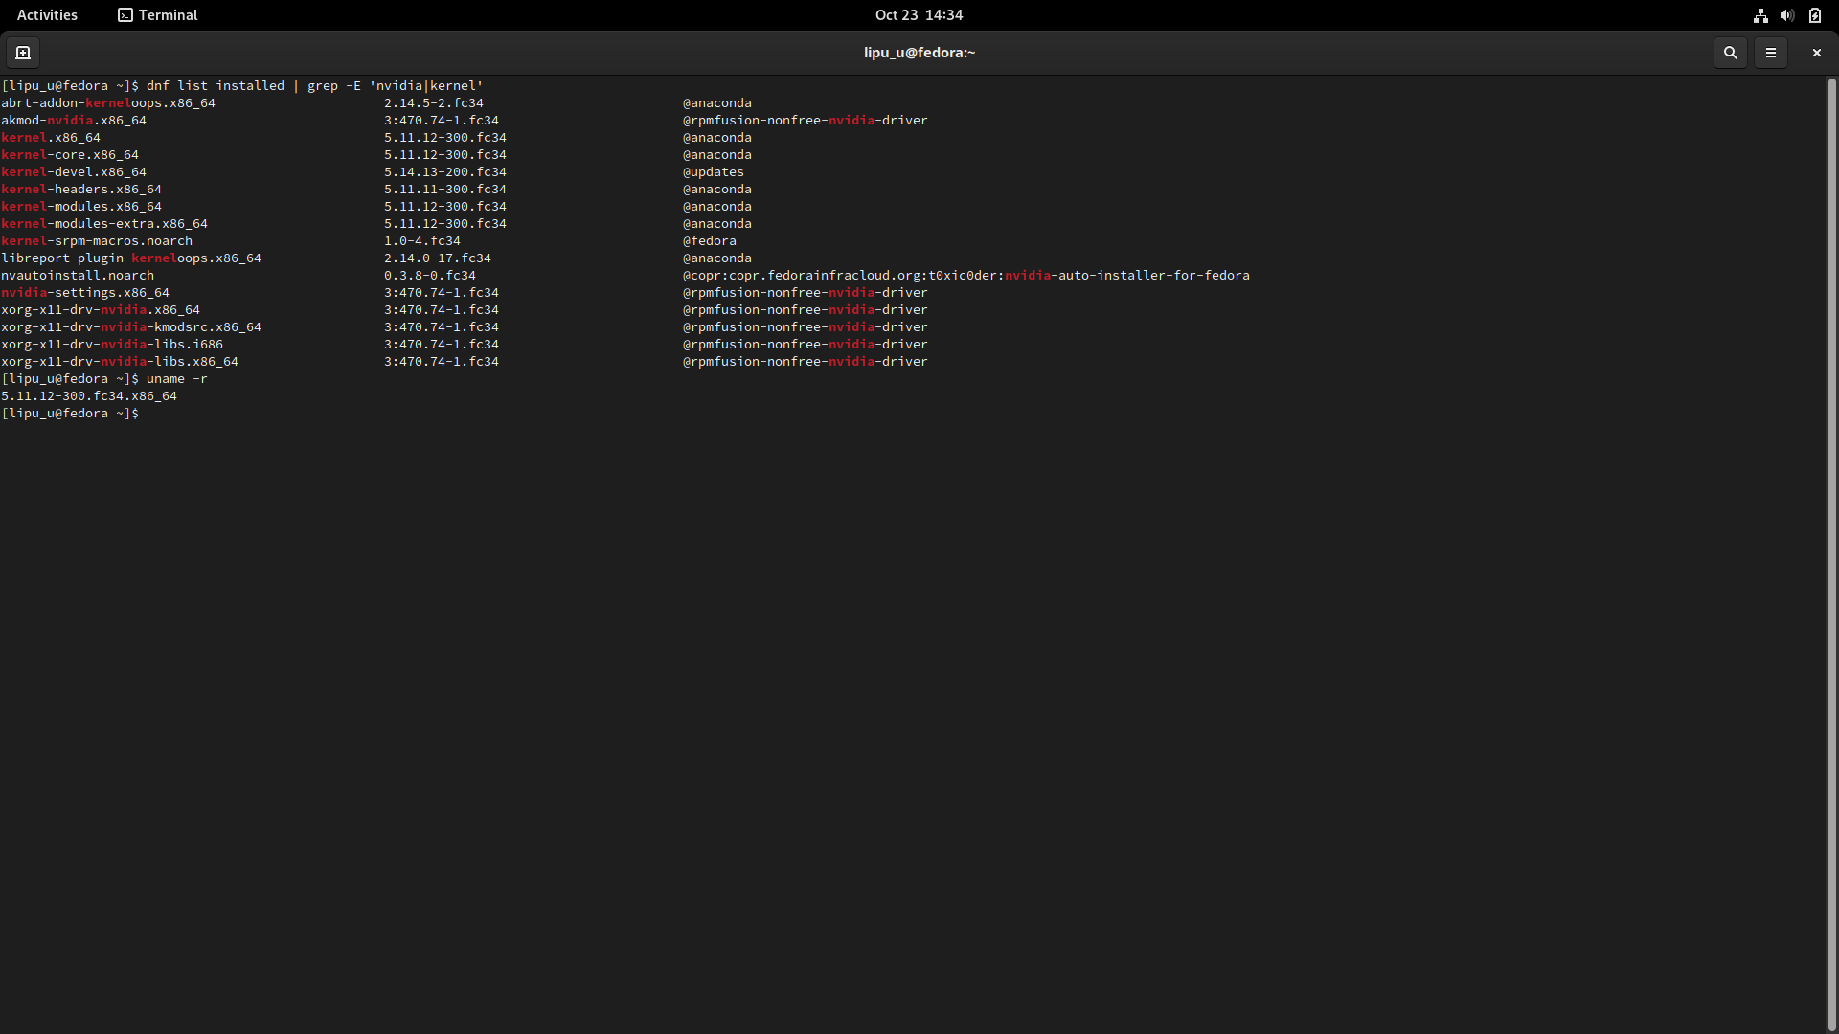This screenshot has width=1839, height=1034.
Task: Click the terminal vertical scrollbar
Action: tap(1831, 555)
